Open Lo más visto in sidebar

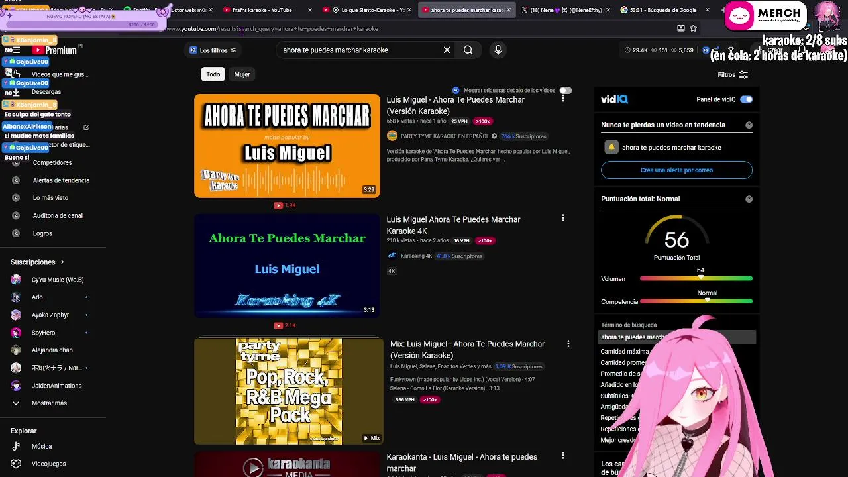pyautogui.click(x=50, y=197)
